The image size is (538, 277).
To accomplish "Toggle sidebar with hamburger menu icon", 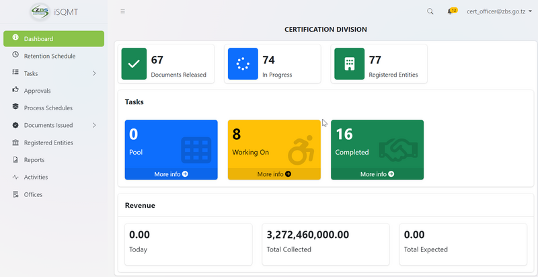I will (122, 11).
